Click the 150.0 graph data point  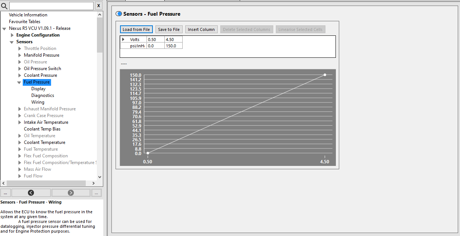tap(325, 75)
